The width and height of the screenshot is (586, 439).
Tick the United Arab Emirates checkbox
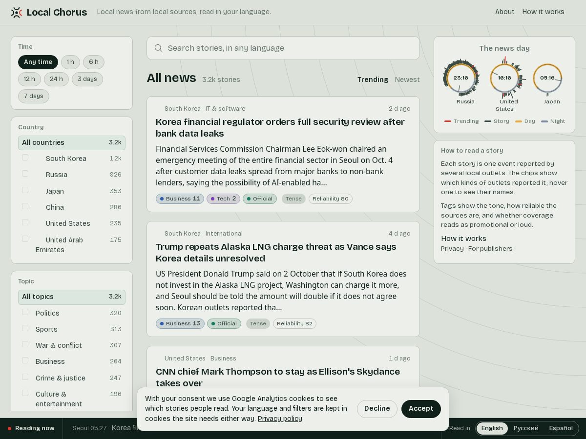tap(25, 239)
